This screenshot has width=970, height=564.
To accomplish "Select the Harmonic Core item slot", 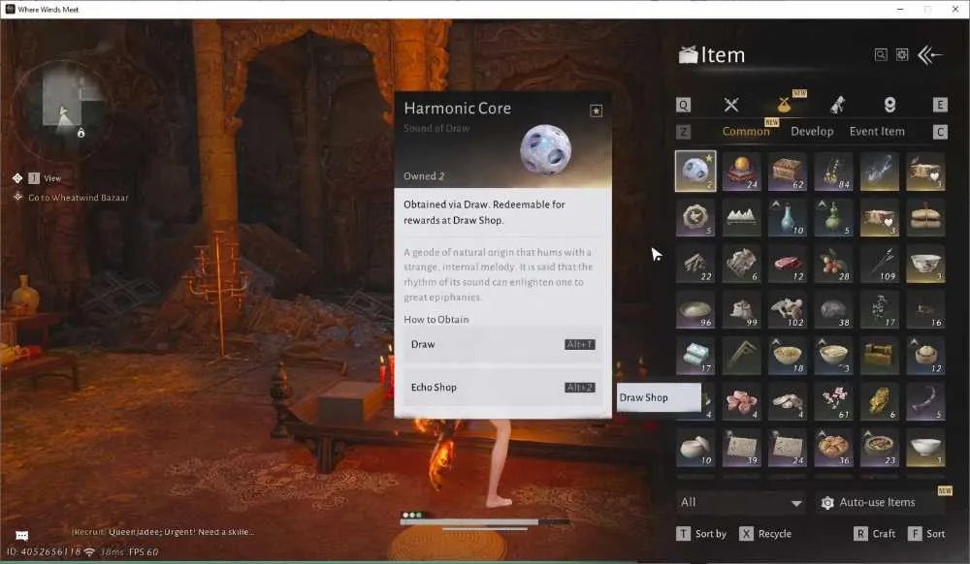I will tap(695, 172).
